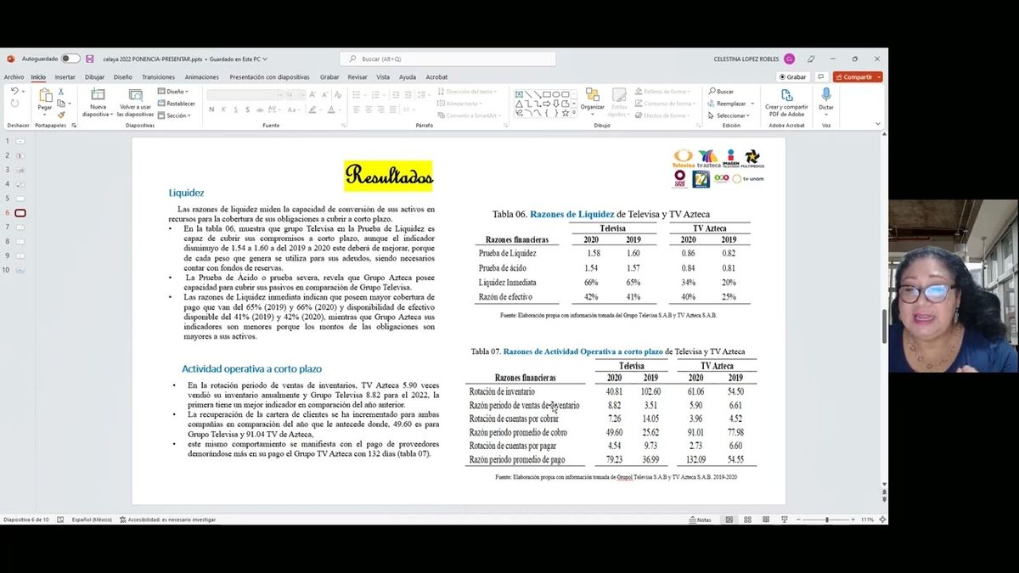
Task: Click the CL user account avatar
Action: [x=789, y=59]
